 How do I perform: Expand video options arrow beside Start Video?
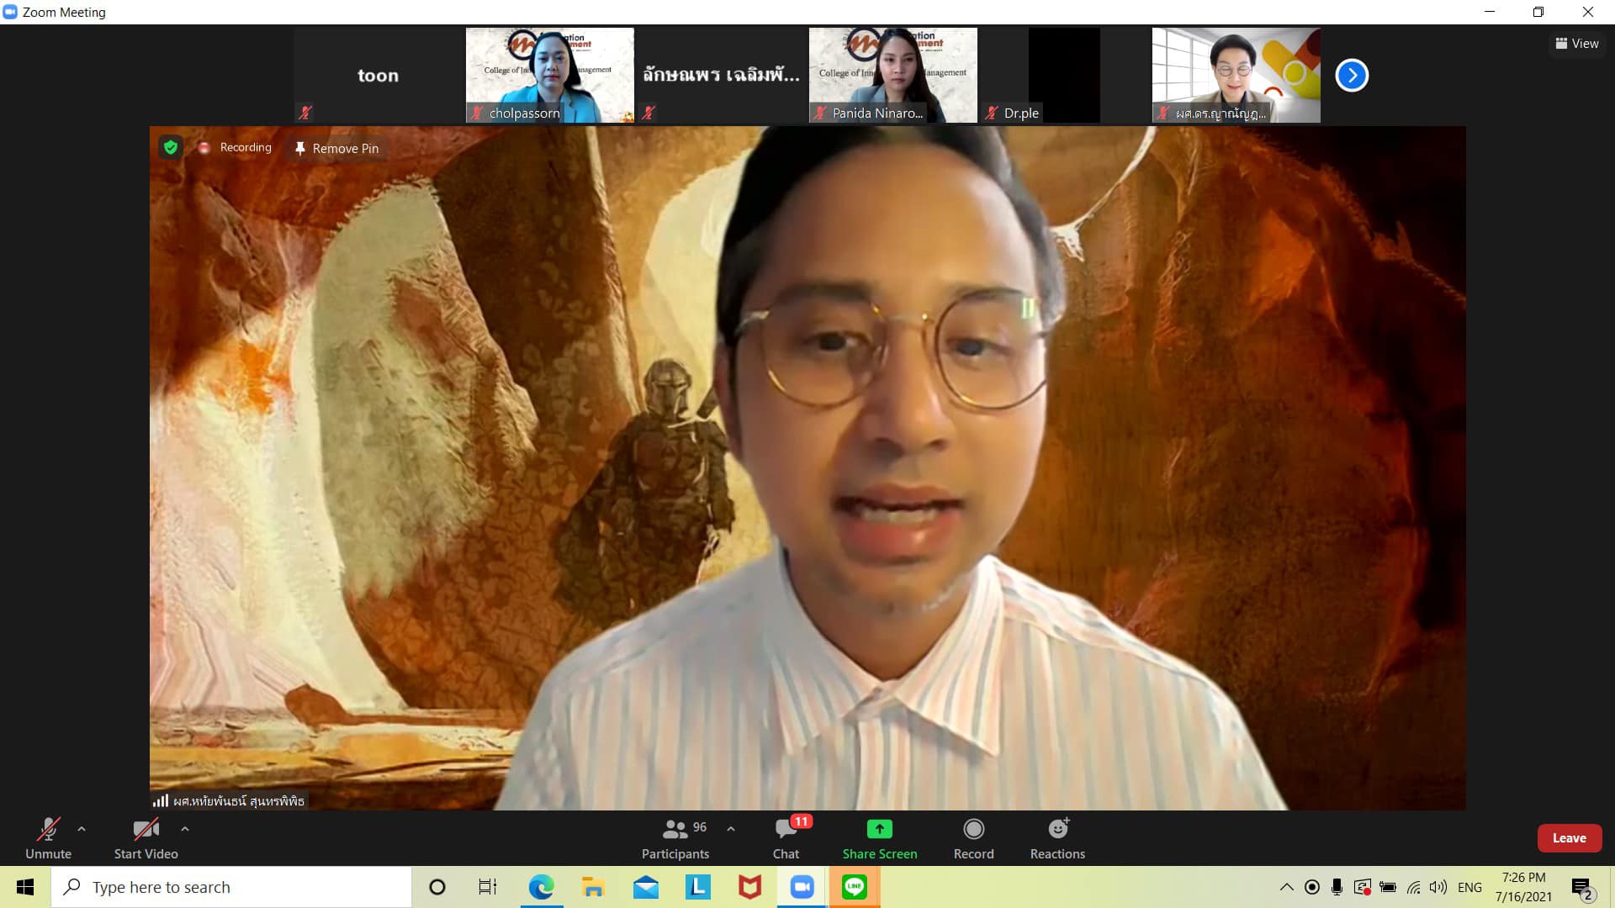pos(185,829)
